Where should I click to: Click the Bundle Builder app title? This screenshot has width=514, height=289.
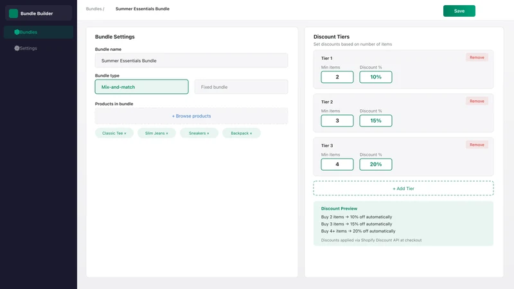tap(37, 13)
